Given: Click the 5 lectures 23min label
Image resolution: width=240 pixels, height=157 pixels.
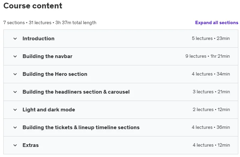Looking at the screenshot, I should tap(211, 38).
